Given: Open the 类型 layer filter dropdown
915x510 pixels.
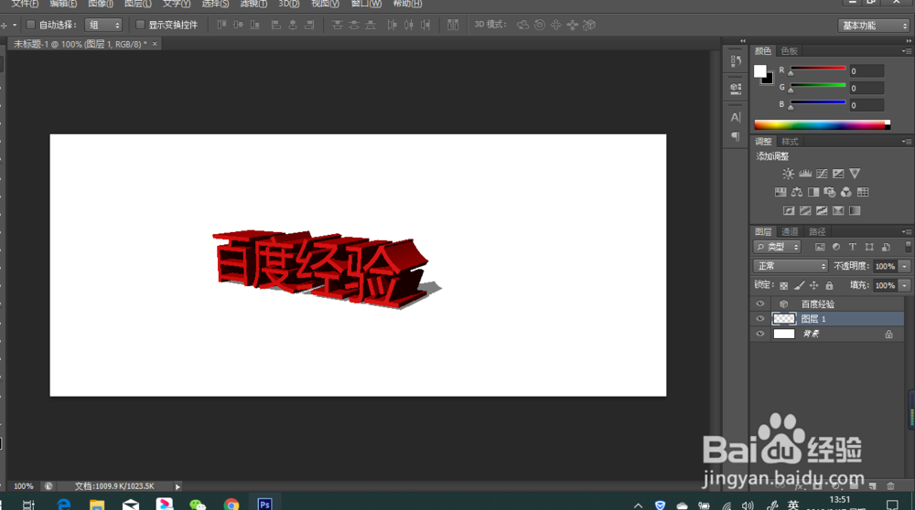Looking at the screenshot, I should point(777,247).
